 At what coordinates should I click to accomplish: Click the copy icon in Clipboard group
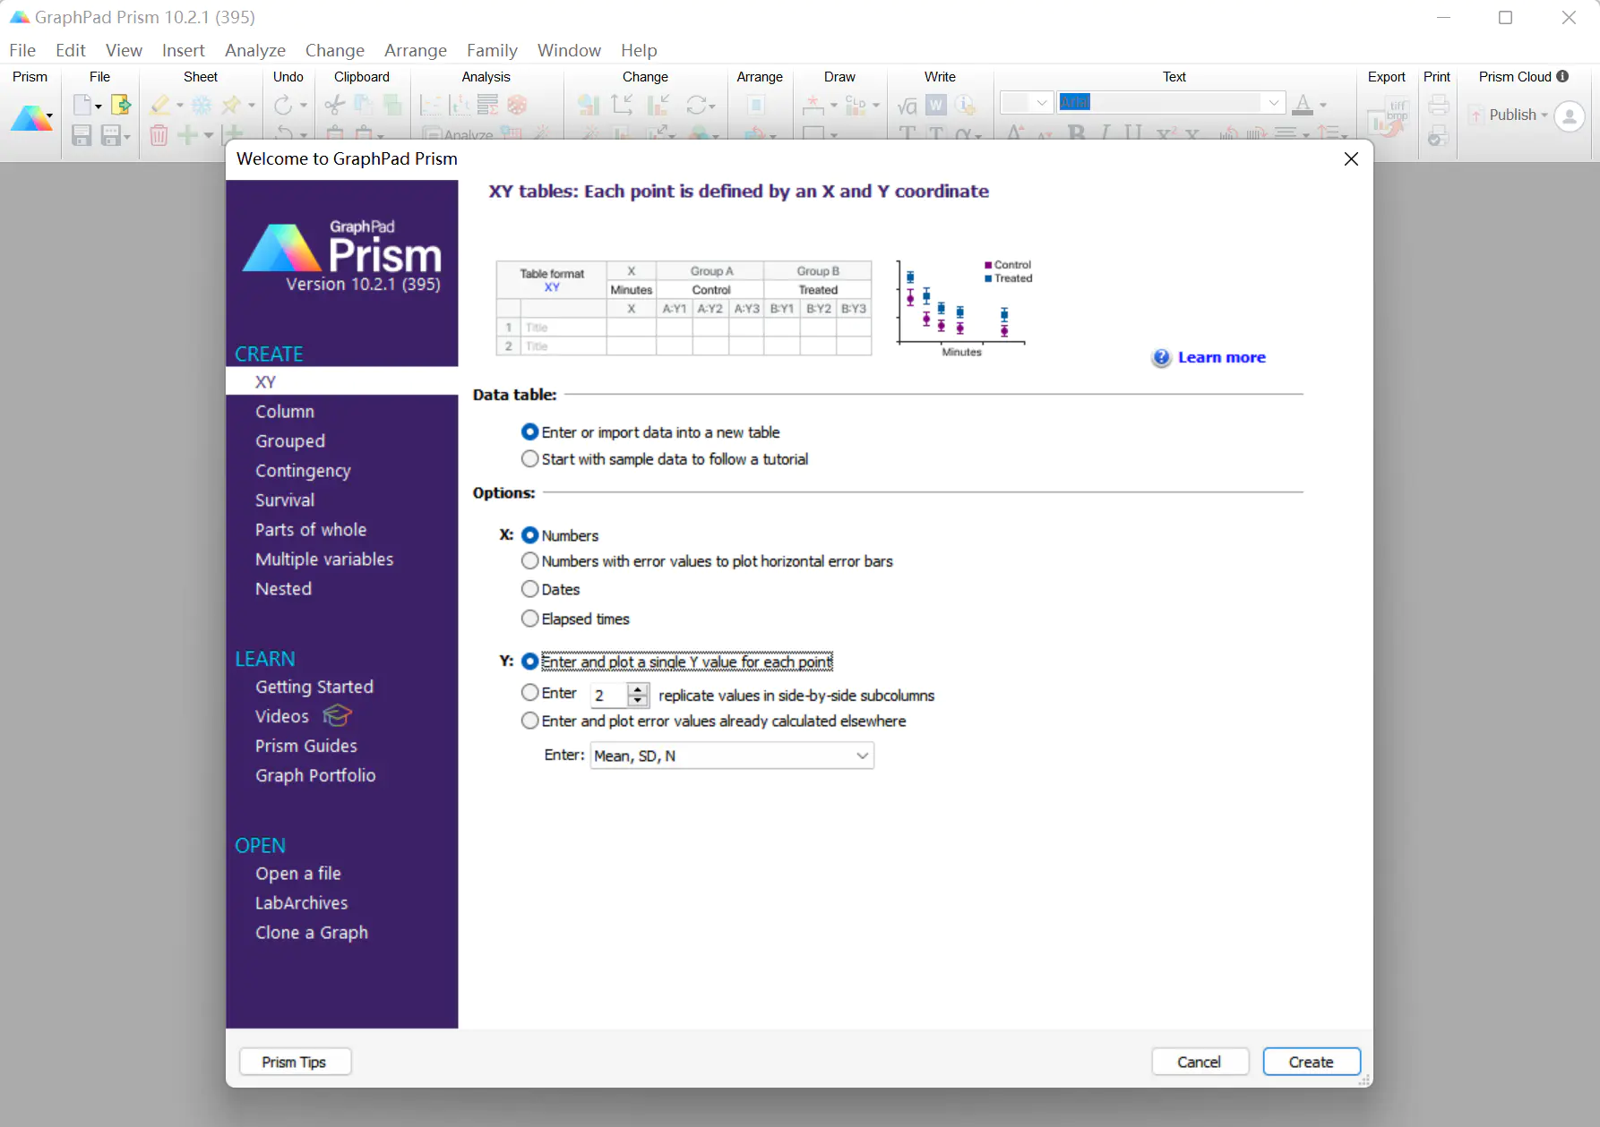point(364,105)
